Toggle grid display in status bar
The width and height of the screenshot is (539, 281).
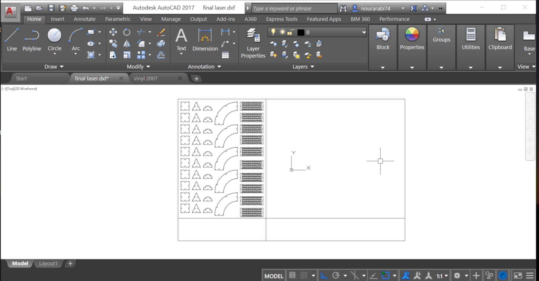(292, 275)
